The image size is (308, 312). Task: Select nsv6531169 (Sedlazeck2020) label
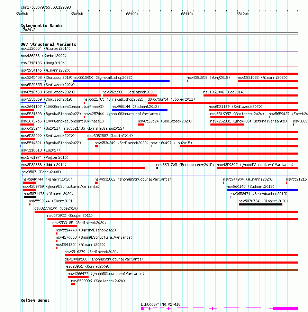click(236, 107)
